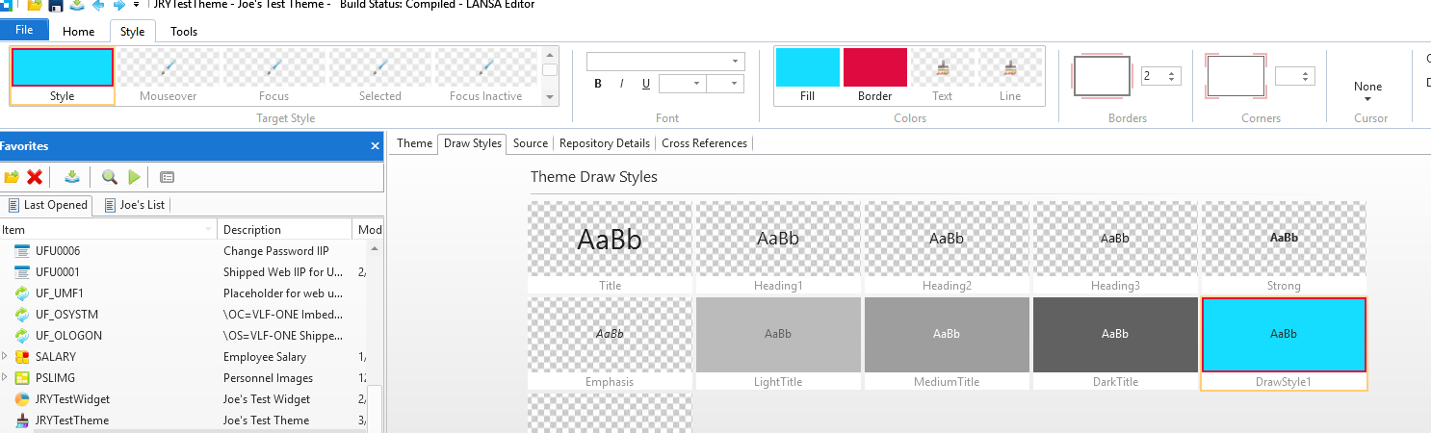
Task: Click the save disk icon in title bar
Action: point(56,5)
